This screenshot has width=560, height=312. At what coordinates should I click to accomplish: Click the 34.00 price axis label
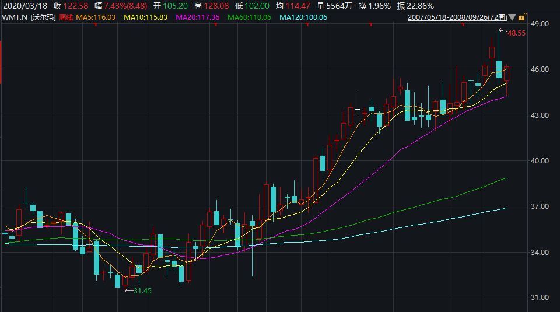(540, 253)
